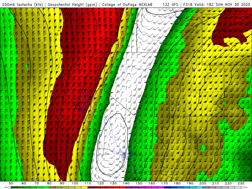Click the 210 knot legend label
The height and width of the screenshot is (189, 252).
pos(215,183)
